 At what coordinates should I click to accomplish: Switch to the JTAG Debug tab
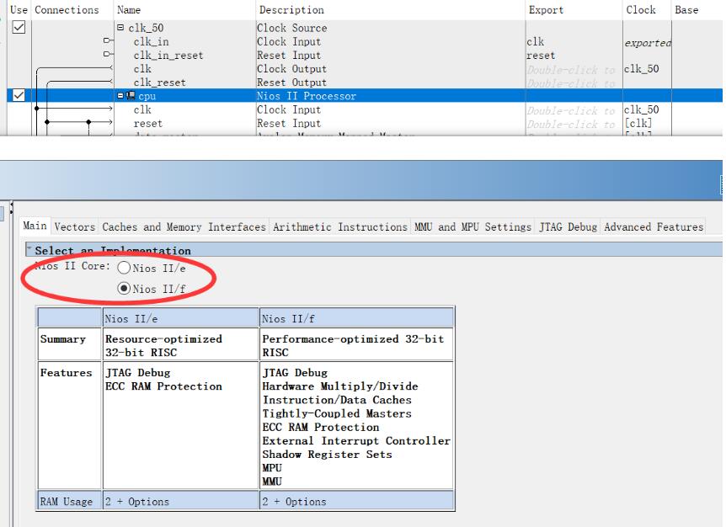(569, 226)
